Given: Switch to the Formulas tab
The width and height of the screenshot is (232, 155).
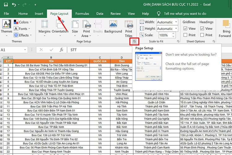Looking at the screenshot, I should [x=82, y=14].
